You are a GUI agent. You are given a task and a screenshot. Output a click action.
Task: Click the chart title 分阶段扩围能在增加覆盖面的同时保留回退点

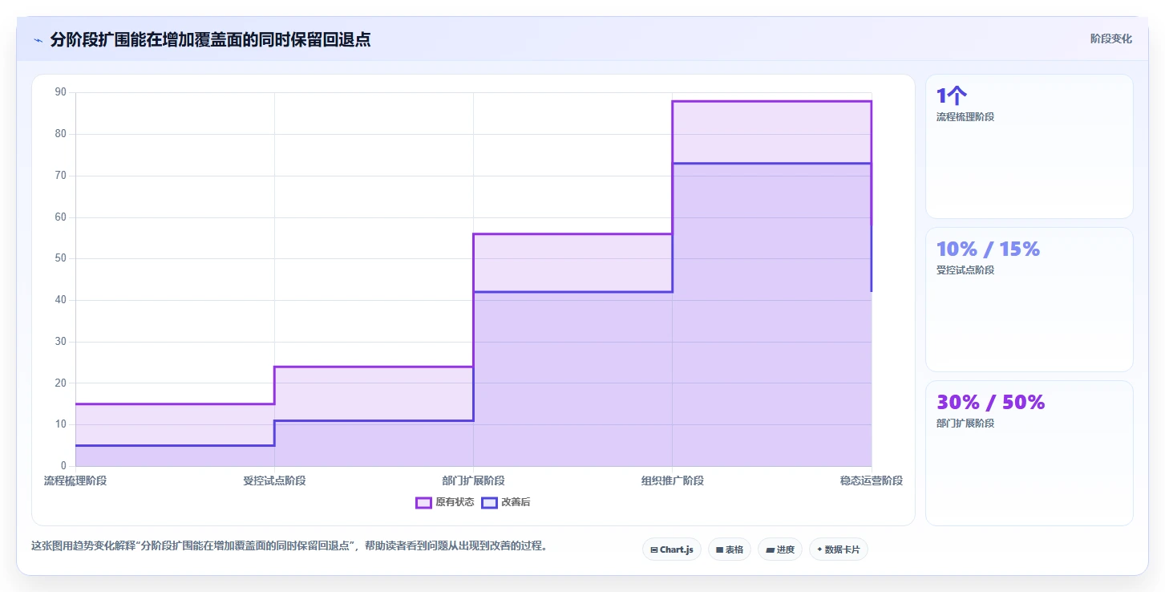210,40
